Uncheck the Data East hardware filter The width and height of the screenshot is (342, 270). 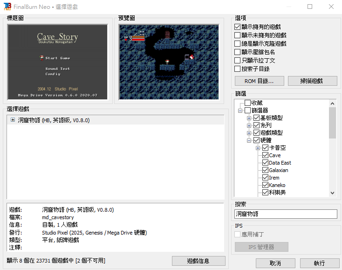[265, 163]
